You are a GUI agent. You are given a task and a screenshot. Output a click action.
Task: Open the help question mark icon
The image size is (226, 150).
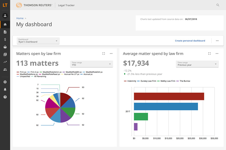pyautogui.click(x=5, y=97)
